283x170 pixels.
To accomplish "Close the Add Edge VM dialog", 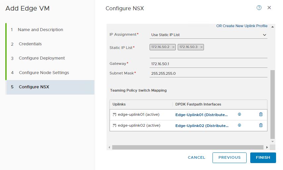I will (x=269, y=8).
